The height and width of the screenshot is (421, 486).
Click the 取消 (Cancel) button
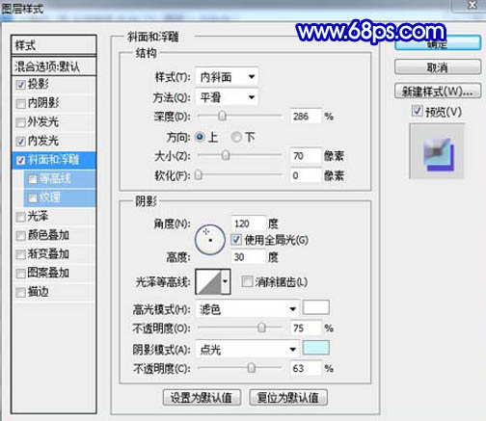tap(438, 67)
